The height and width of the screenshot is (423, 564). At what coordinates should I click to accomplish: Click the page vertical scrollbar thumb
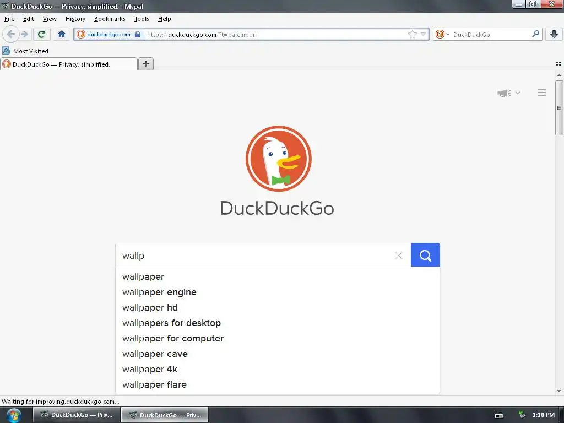click(559, 108)
